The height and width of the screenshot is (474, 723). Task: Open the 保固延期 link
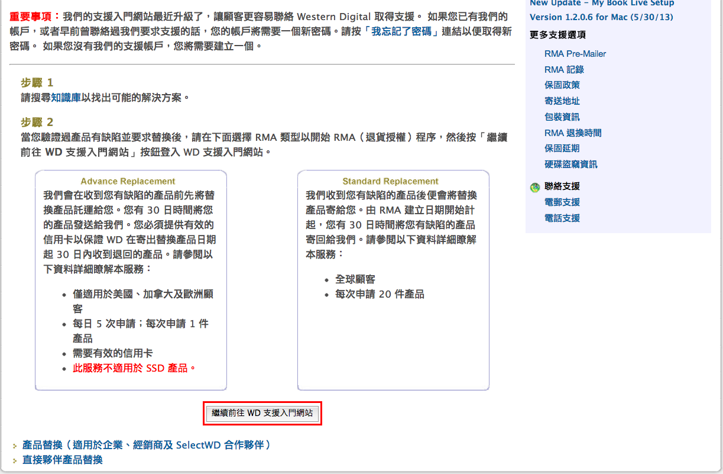click(562, 149)
